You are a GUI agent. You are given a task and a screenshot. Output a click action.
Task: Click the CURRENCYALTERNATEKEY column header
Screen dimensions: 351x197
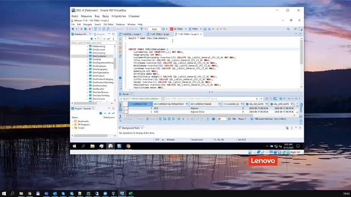[x=171, y=104]
